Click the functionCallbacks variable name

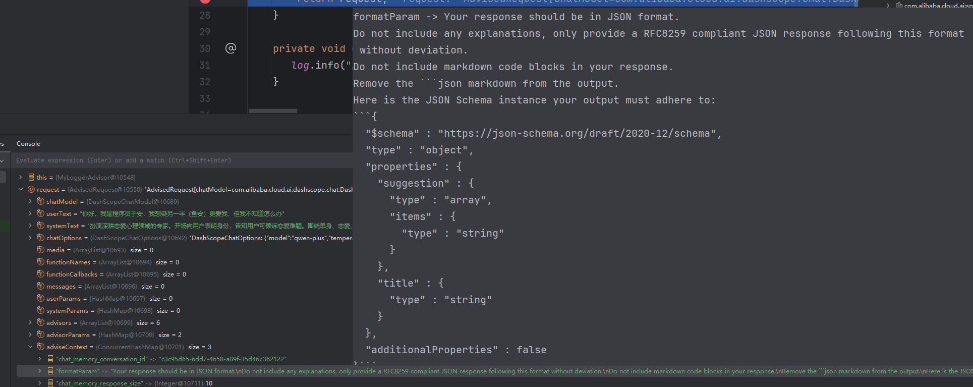[x=72, y=274]
